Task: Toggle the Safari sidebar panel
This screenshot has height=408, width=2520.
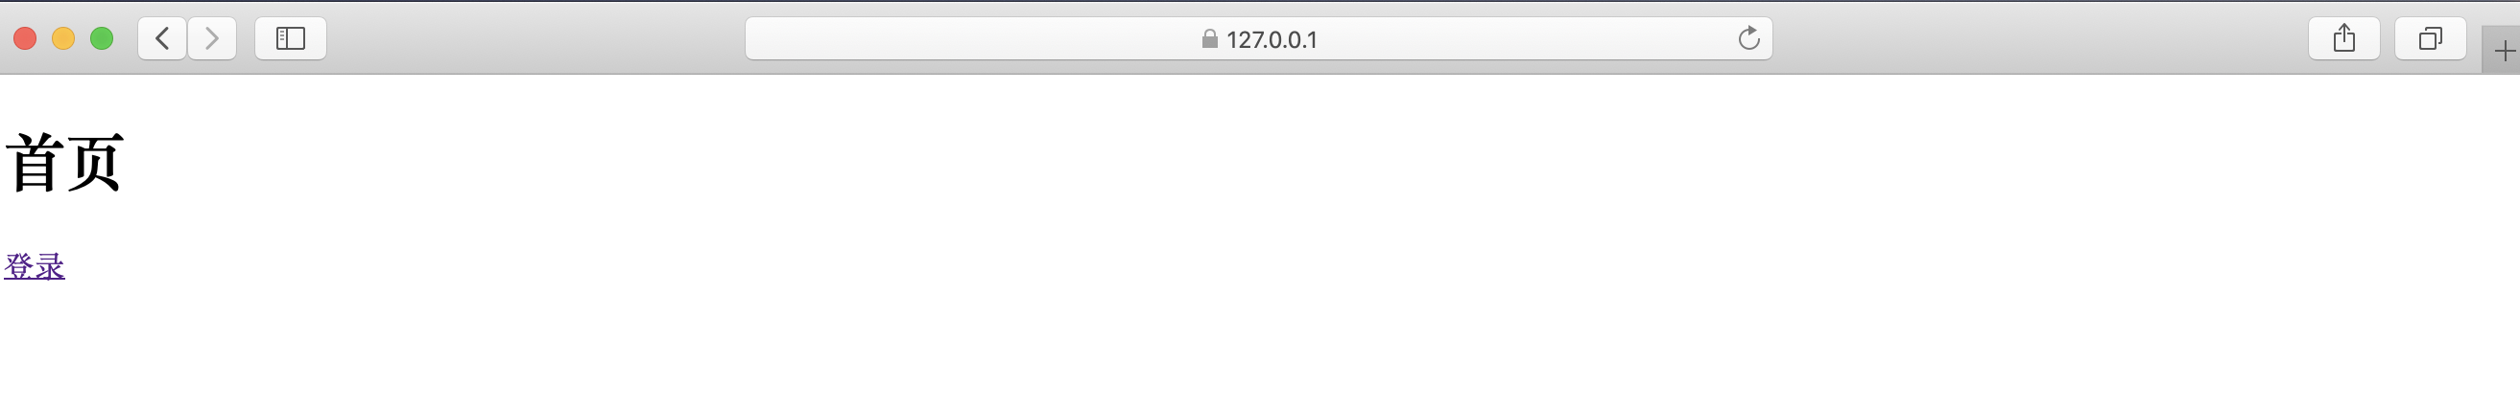Action: 291,39
